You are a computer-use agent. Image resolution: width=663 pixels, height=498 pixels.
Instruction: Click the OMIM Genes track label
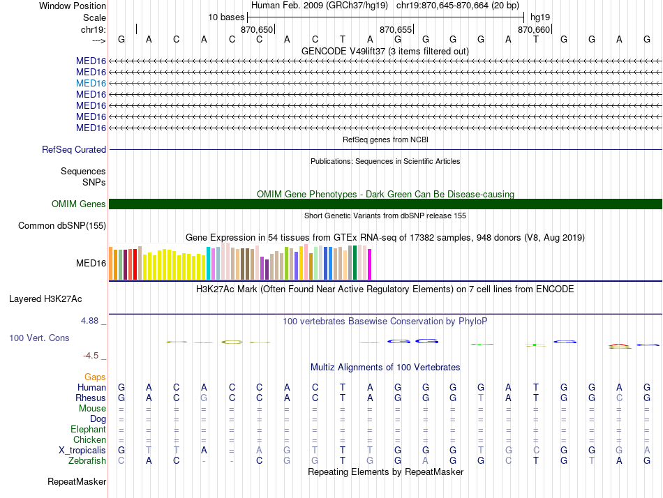pyautogui.click(x=78, y=204)
